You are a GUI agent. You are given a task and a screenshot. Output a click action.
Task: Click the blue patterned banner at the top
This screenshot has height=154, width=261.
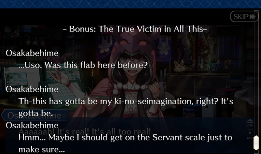coord(131,4)
